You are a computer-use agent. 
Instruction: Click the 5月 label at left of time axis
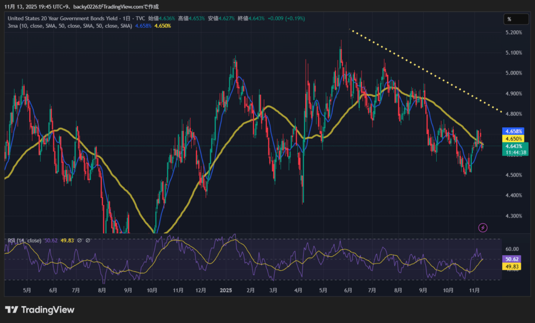(x=27, y=290)
